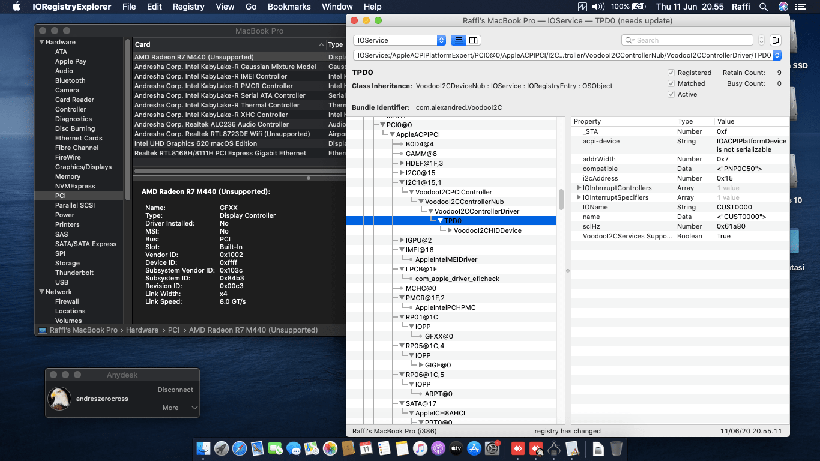
Task: Open the View menu
Action: coord(225,7)
